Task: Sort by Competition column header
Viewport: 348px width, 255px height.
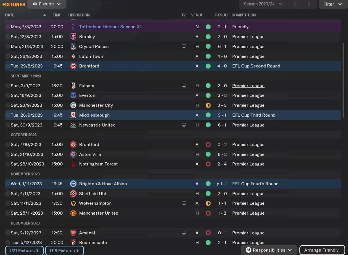Action: (x=243, y=15)
